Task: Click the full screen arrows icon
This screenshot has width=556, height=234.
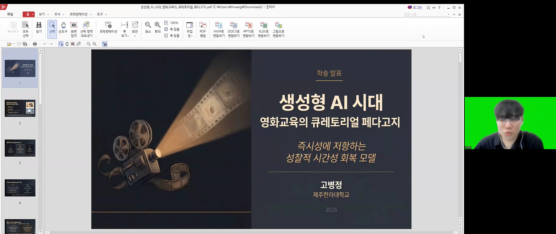Action: click(x=428, y=8)
